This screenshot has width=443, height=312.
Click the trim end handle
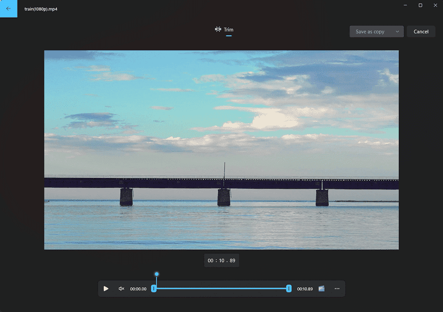tap(289, 288)
